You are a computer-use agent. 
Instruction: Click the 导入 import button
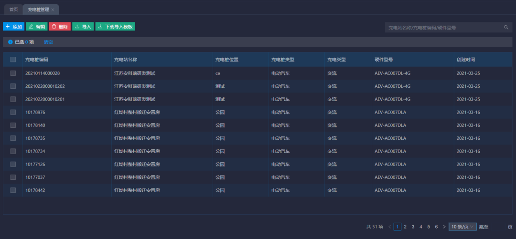pyautogui.click(x=83, y=27)
